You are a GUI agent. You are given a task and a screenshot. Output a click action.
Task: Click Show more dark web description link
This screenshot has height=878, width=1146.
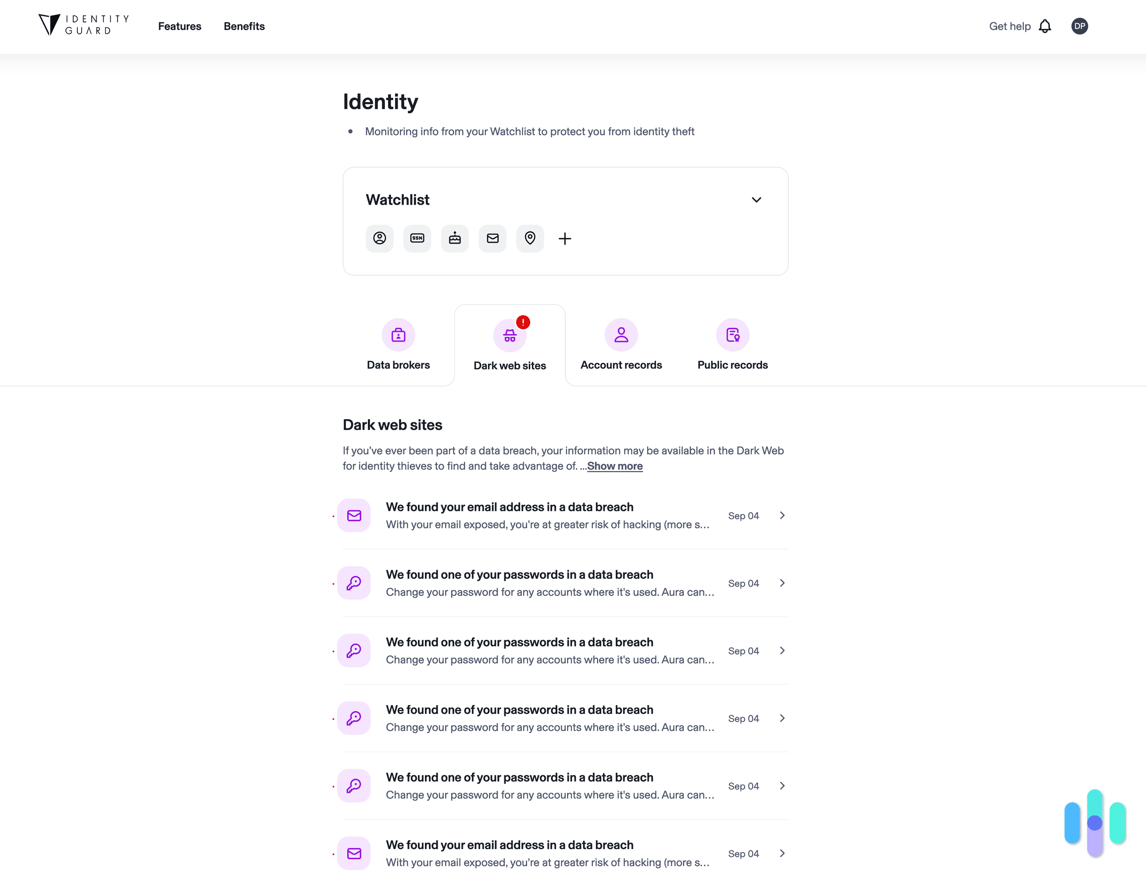pos(614,466)
